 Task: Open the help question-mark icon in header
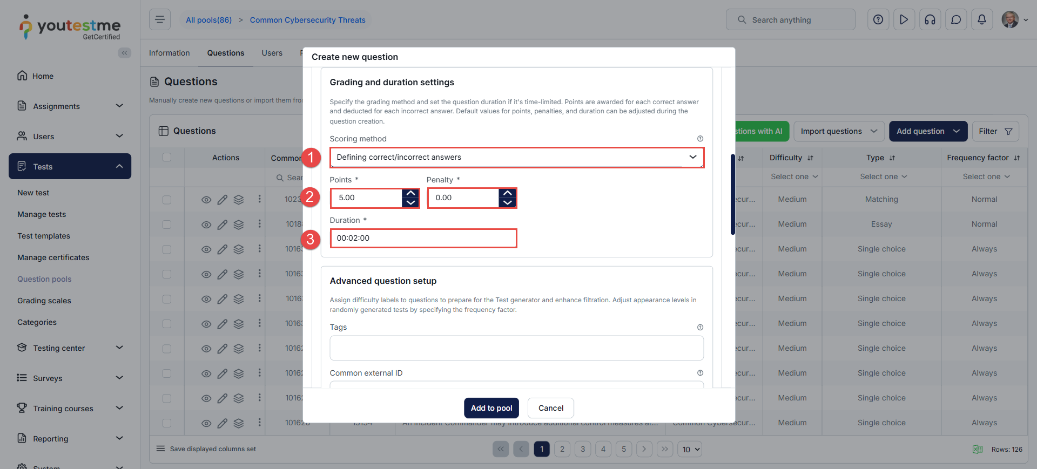878,20
